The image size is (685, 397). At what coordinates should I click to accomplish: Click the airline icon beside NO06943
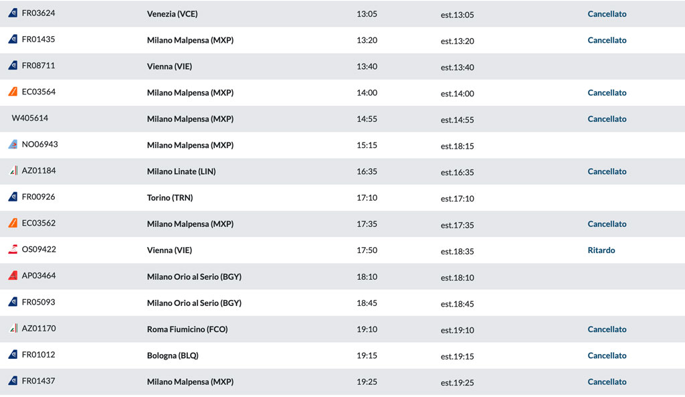tap(13, 144)
